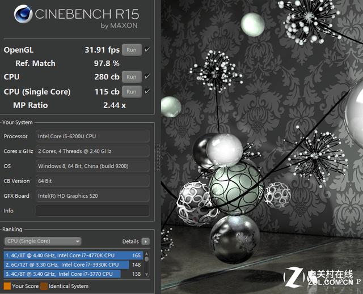The image size is (363, 294).
Task: Click the OS field Windows 8
Action: [92, 166]
